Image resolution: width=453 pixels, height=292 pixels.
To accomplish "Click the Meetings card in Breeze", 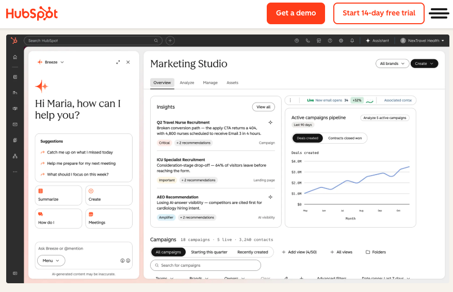I will point(109,218).
